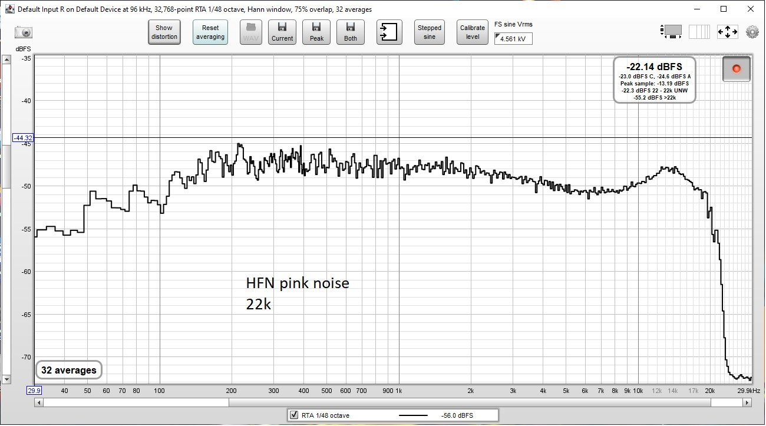The width and height of the screenshot is (766, 426).
Task: Open the RTA settings gear
Action: (x=752, y=32)
